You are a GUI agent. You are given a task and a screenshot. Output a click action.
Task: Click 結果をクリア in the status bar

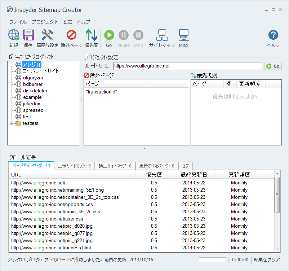267,260
